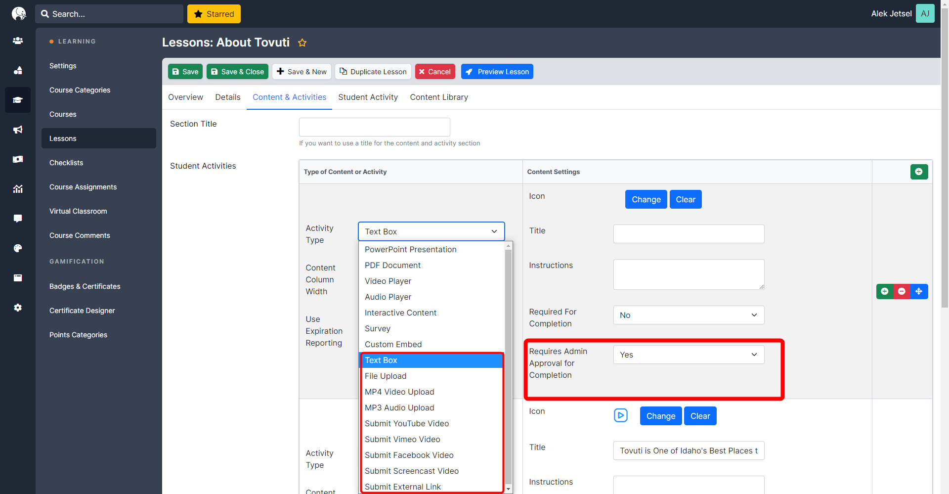
Task: Open the shapes sidebar icon
Action: coord(18,70)
